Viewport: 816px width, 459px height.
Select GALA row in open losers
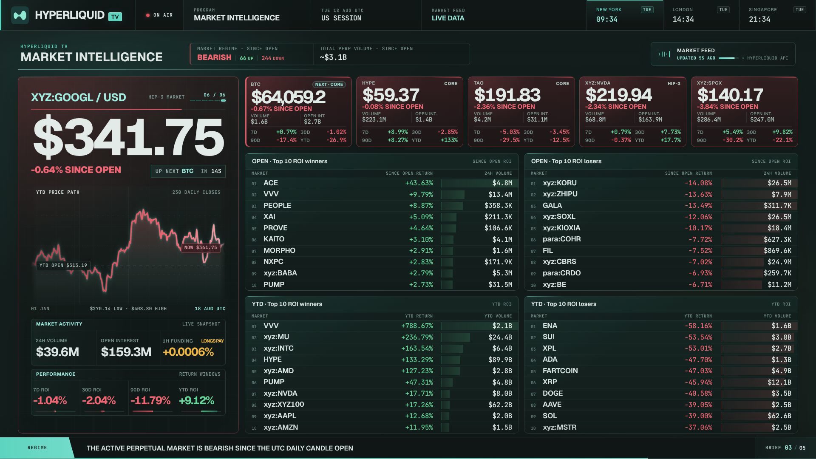[x=661, y=206]
